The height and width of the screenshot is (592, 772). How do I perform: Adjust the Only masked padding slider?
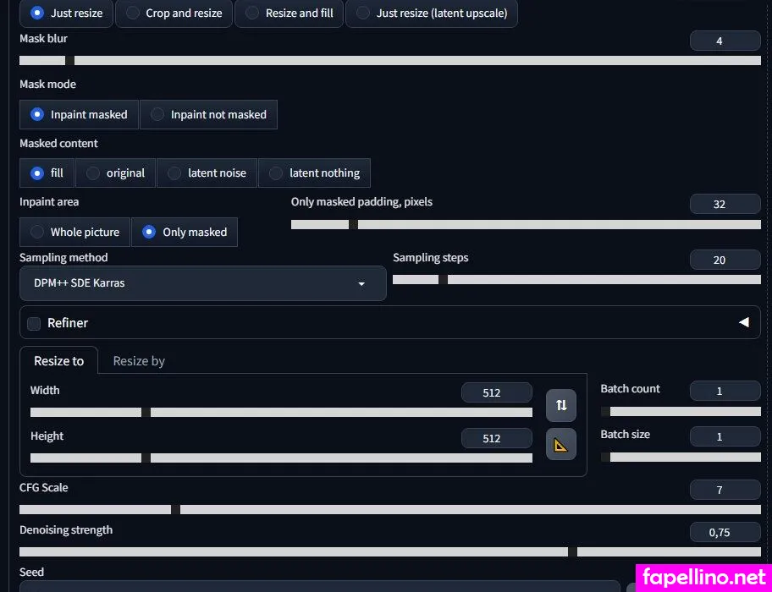[x=526, y=225]
